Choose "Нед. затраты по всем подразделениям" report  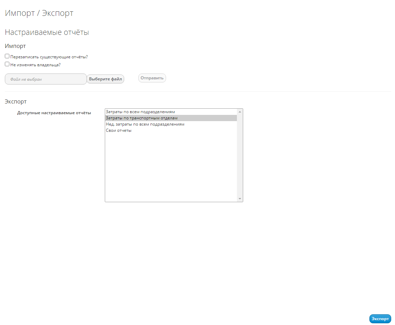(145, 124)
